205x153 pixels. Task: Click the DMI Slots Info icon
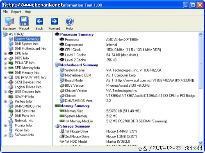[11, 111]
